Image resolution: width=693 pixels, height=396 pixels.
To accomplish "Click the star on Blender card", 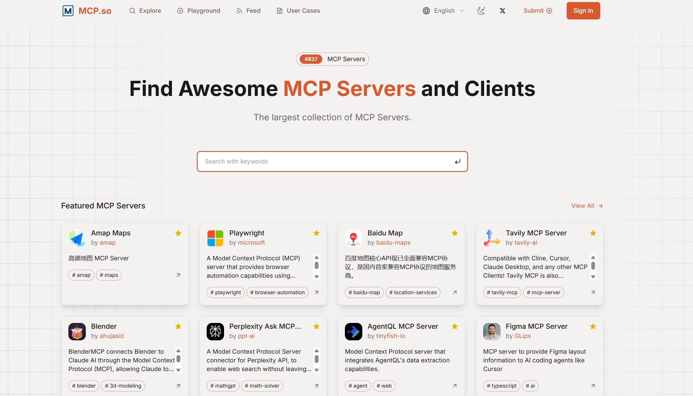I will point(178,326).
